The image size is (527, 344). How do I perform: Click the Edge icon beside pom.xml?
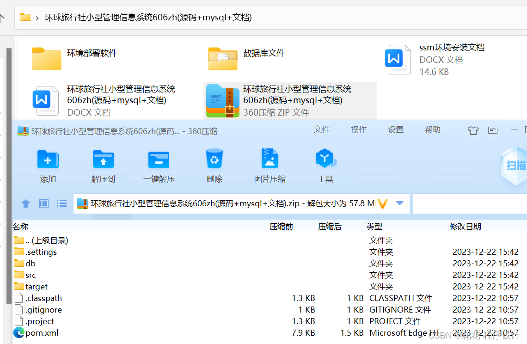[x=19, y=332]
